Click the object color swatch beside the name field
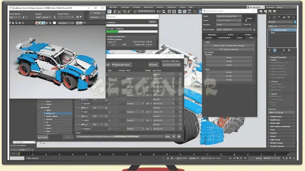The width and height of the screenshot is (305, 171). 295,22
